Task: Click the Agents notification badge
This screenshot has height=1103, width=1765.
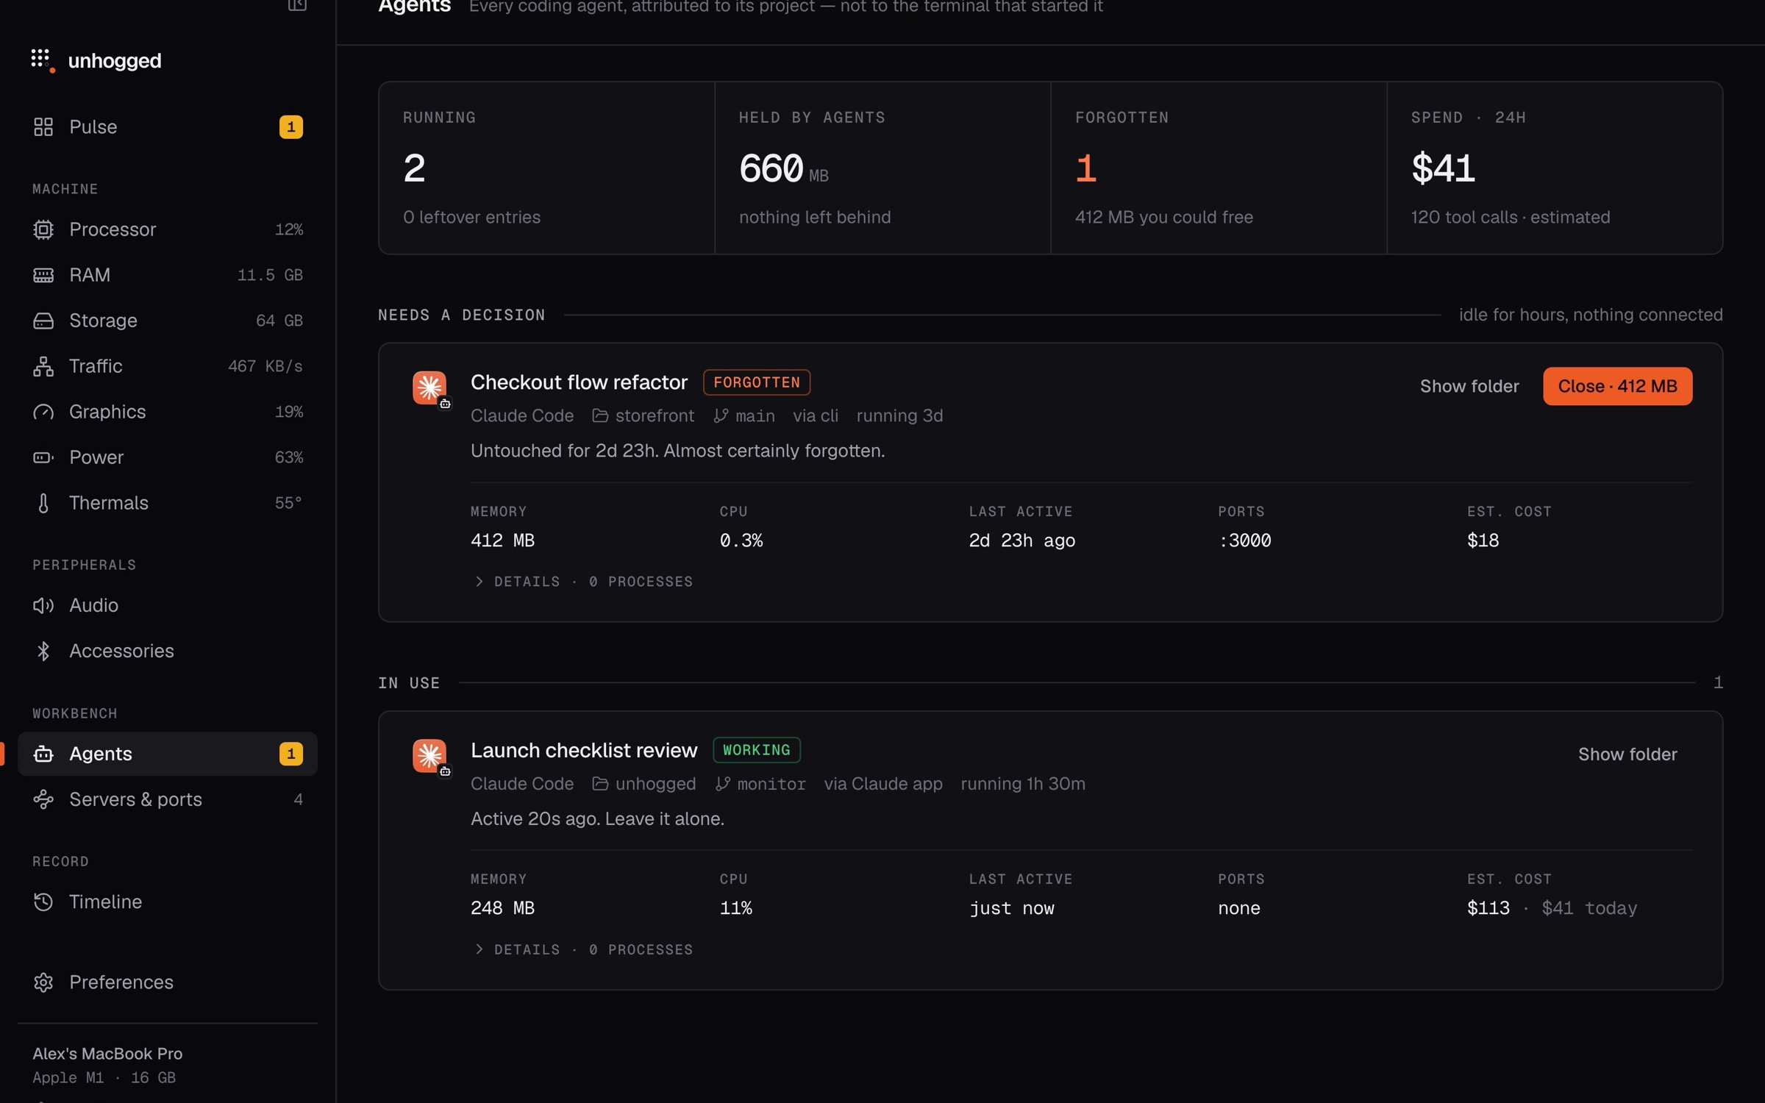Action: pos(291,754)
